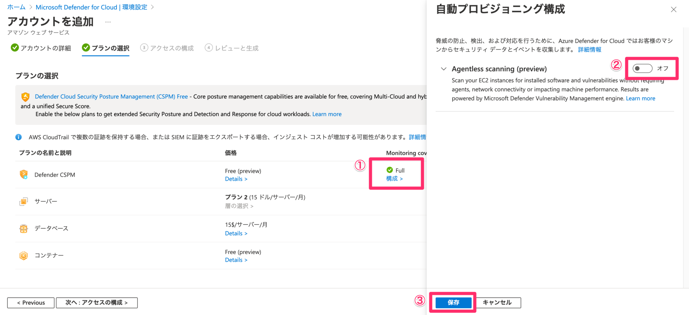Click the checkmark icon on プランの選択 step

tap(85, 48)
